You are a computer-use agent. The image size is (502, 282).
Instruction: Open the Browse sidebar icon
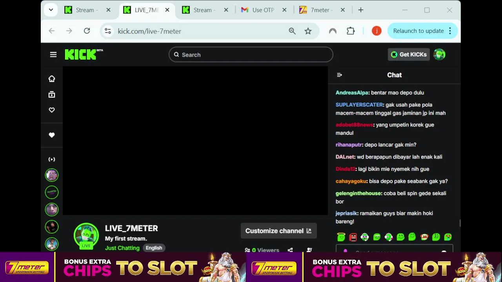coord(52,94)
